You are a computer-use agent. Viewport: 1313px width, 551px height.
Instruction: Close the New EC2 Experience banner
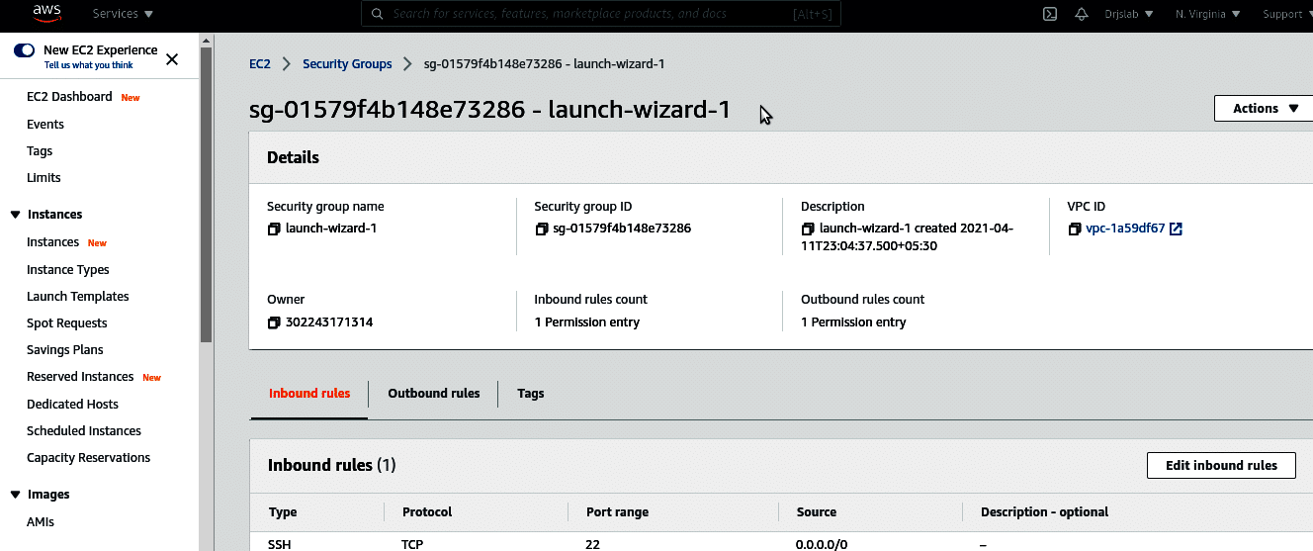172,58
